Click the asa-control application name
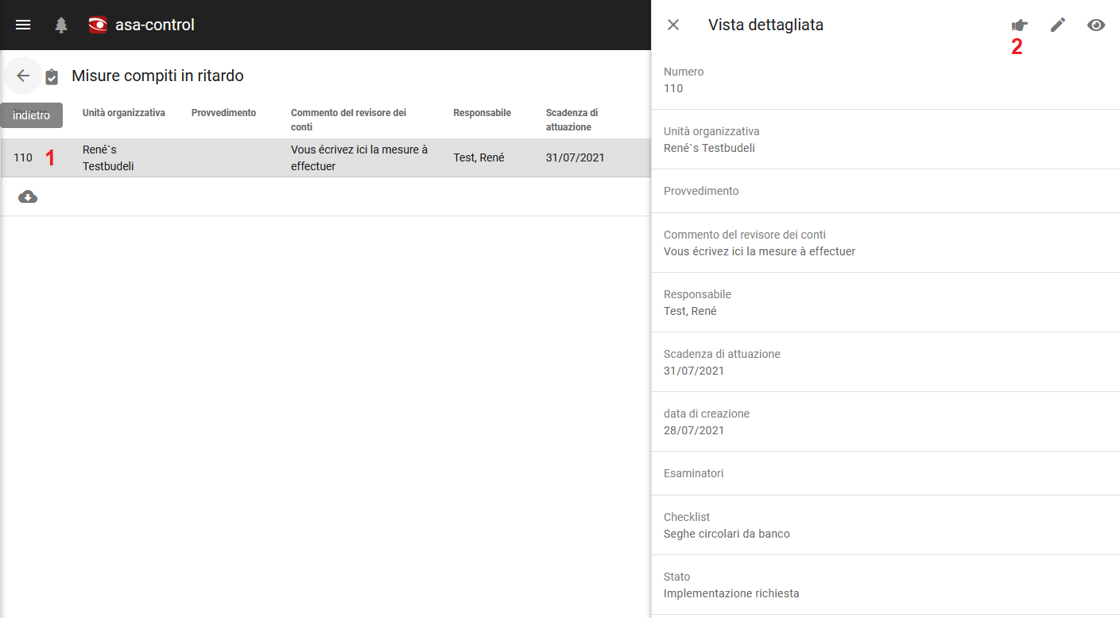Image resolution: width=1120 pixels, height=618 pixels. point(155,25)
